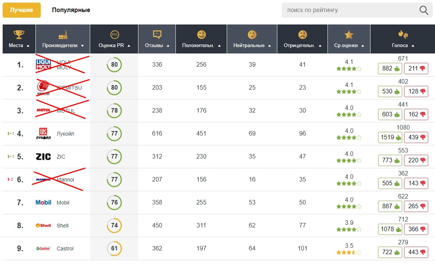The width and height of the screenshot is (435, 270).
Task: Switch to the Лучшие tab
Action: tap(22, 10)
